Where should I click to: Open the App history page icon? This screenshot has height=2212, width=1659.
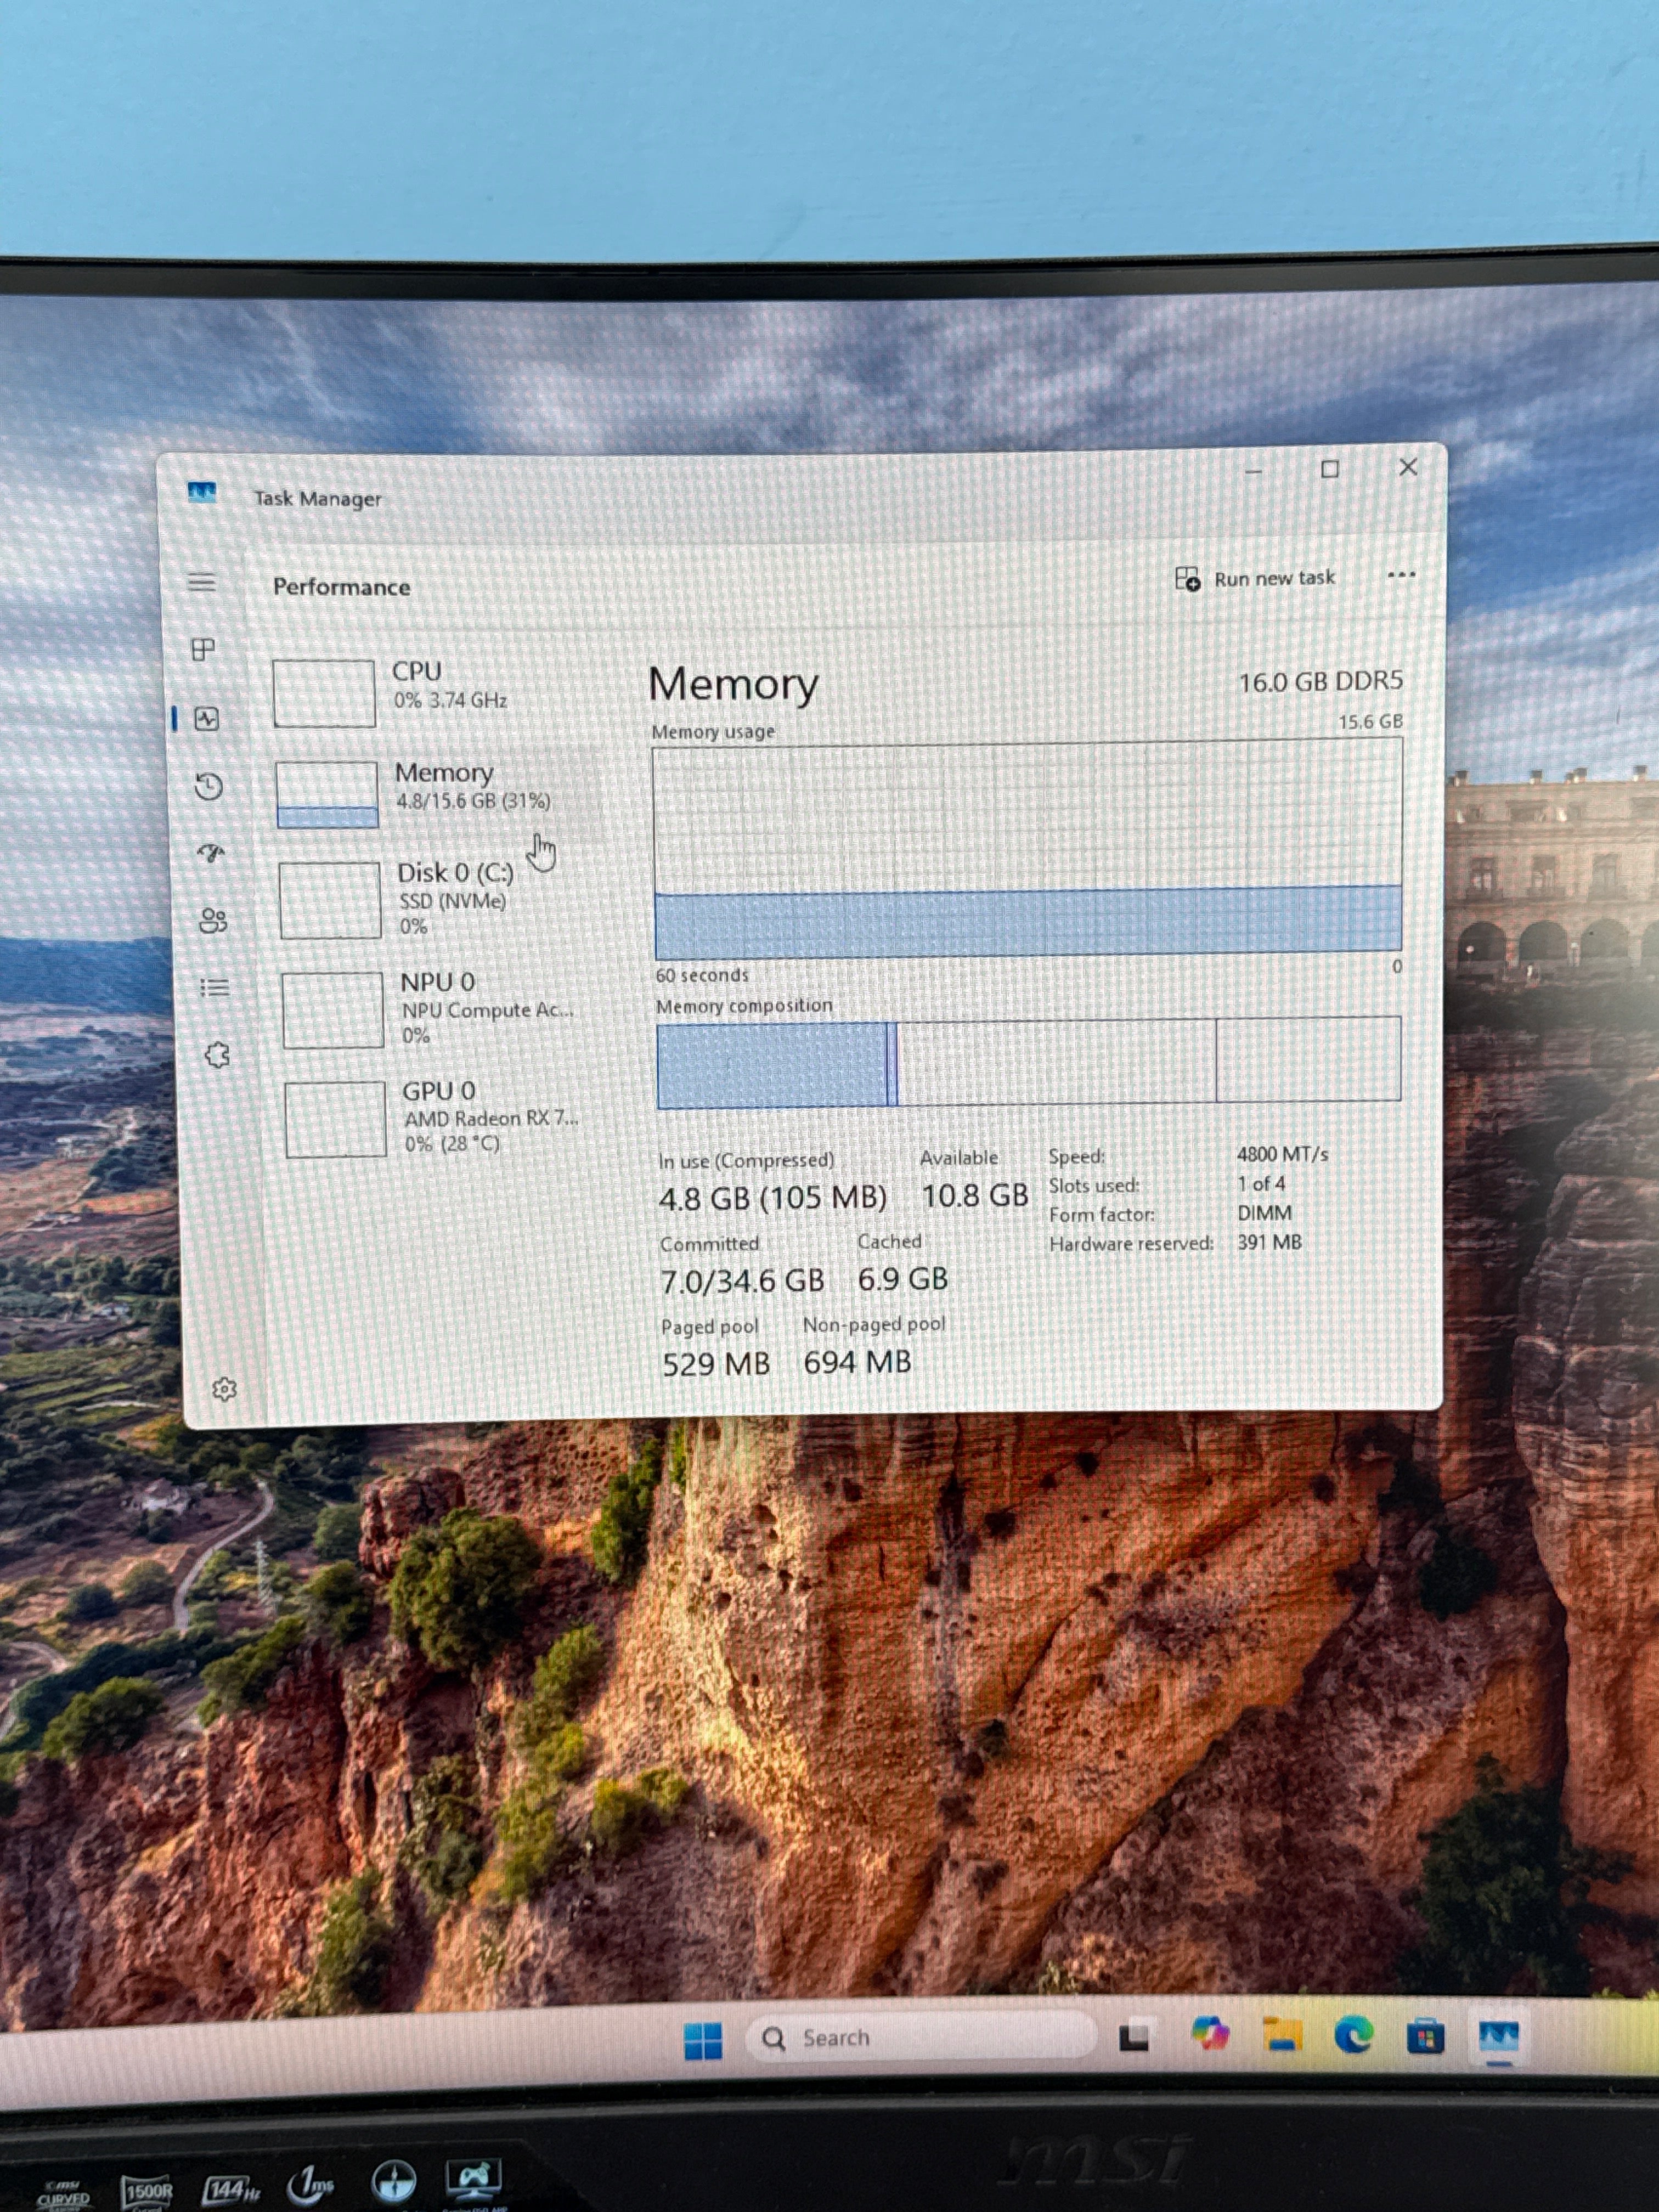coord(208,786)
